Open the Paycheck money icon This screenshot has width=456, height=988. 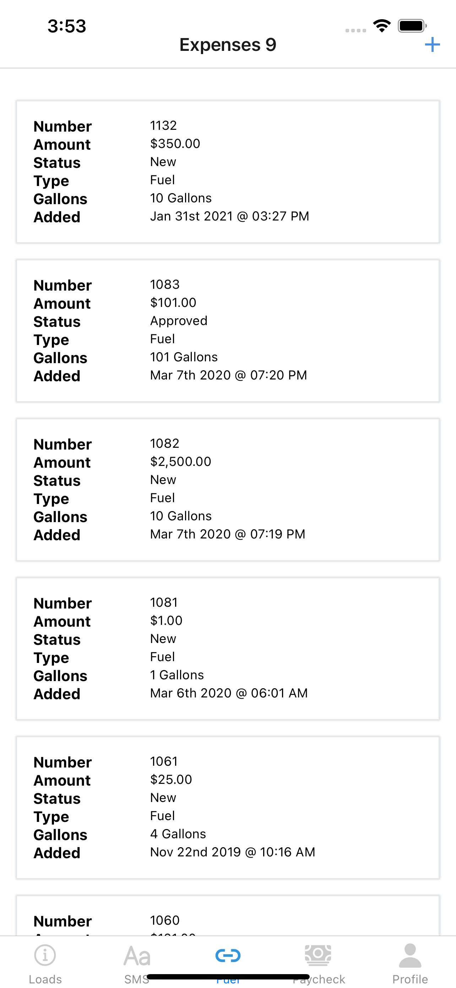coord(319,955)
